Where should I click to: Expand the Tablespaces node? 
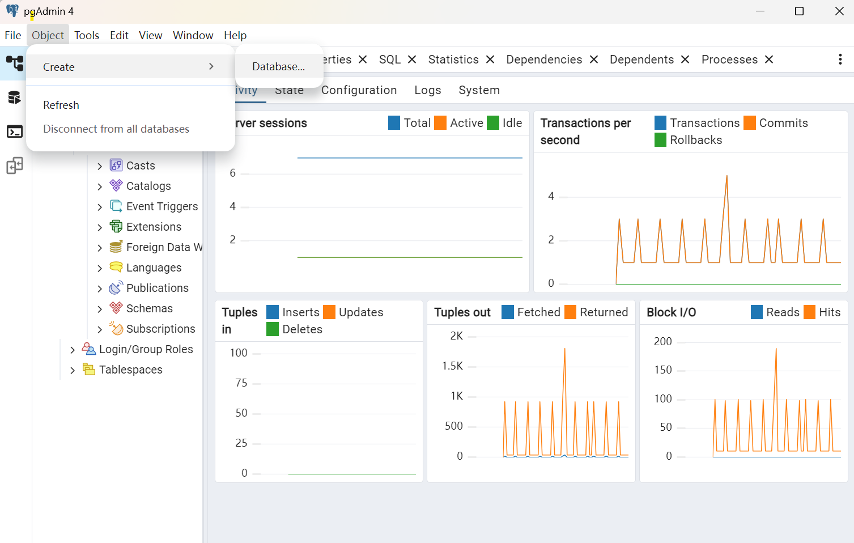click(x=73, y=370)
